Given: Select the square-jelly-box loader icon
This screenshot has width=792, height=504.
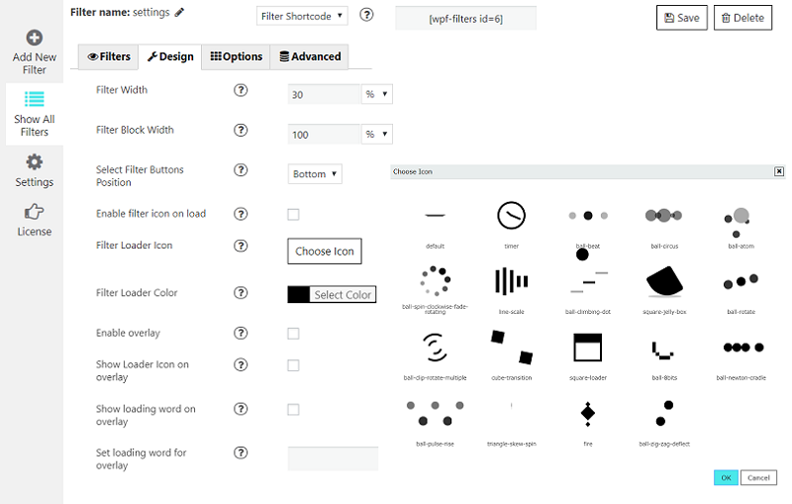Looking at the screenshot, I should pos(664,282).
